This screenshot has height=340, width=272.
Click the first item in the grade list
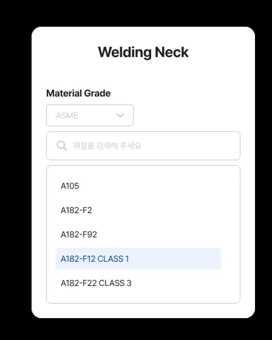click(x=138, y=186)
